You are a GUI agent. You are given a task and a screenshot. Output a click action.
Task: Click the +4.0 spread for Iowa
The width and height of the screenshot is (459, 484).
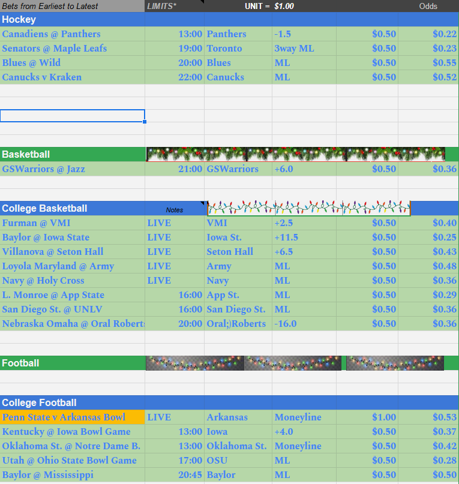[304, 432]
